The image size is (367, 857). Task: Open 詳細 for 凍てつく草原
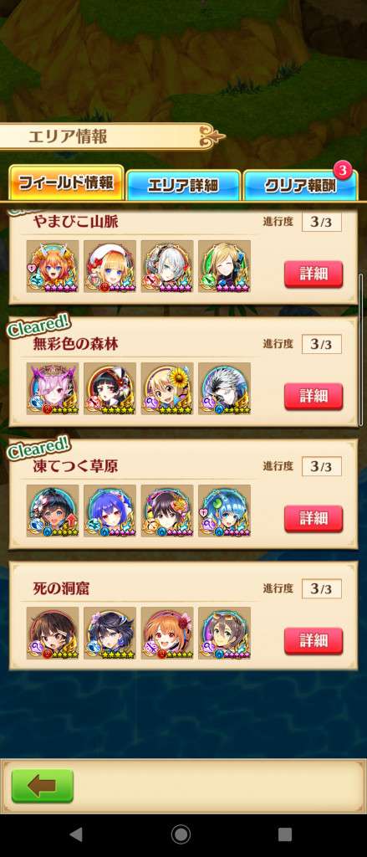[313, 519]
